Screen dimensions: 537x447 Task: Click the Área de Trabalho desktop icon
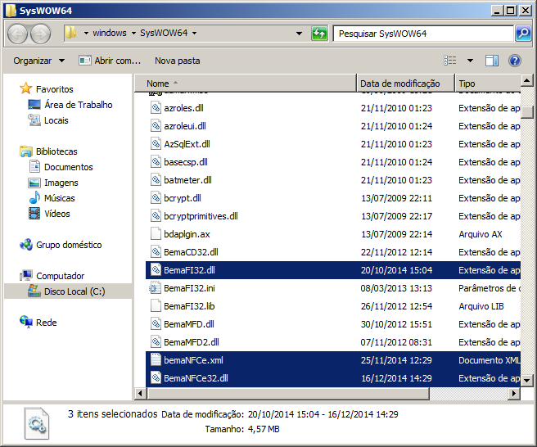(34, 105)
